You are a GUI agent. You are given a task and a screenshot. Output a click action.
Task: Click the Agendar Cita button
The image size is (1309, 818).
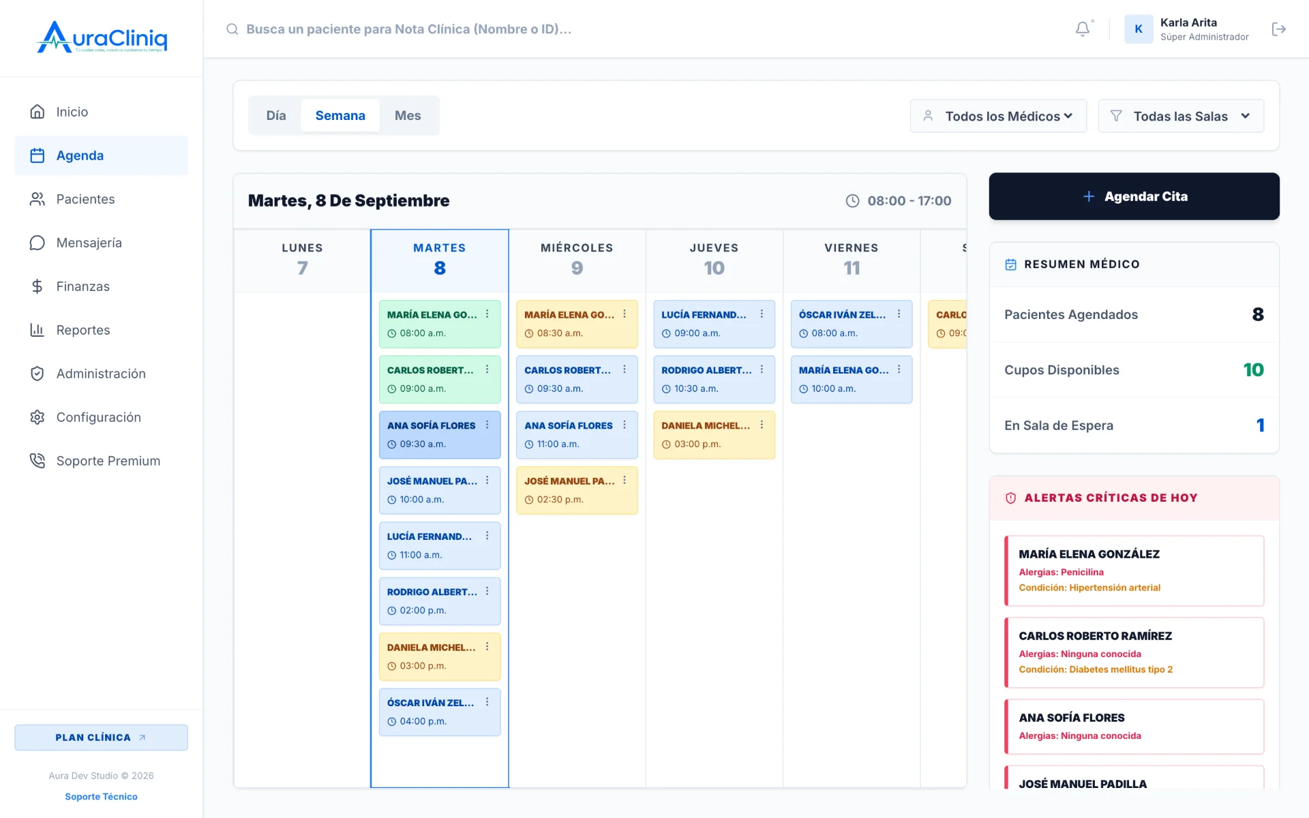(1134, 196)
